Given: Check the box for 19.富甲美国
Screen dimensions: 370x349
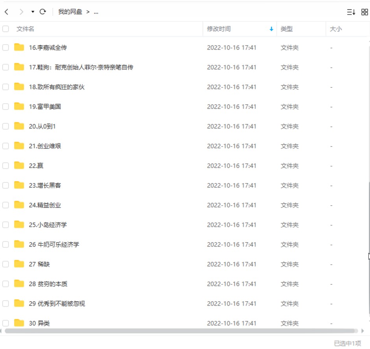Looking at the screenshot, I should click(x=6, y=106).
